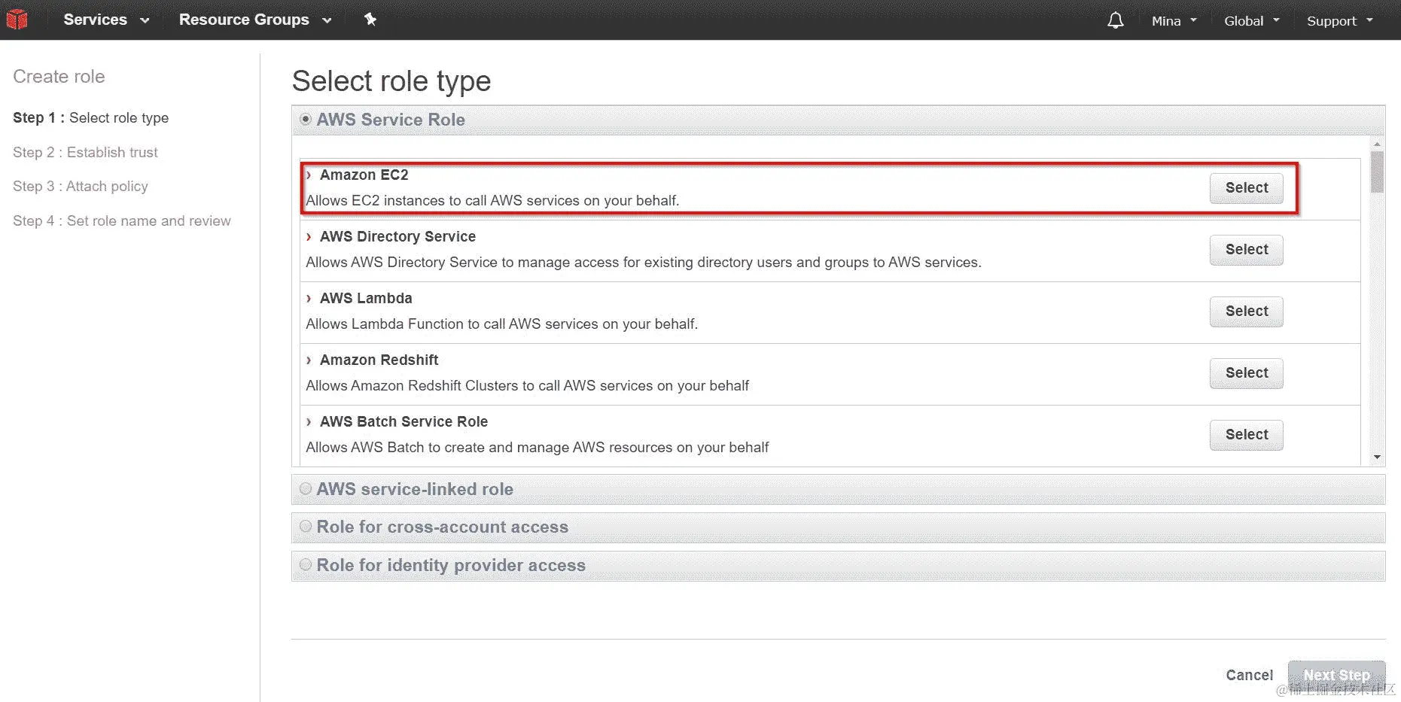This screenshot has height=702, width=1401.
Task: Click the 'AWS Lambda' service name
Action: (366, 298)
